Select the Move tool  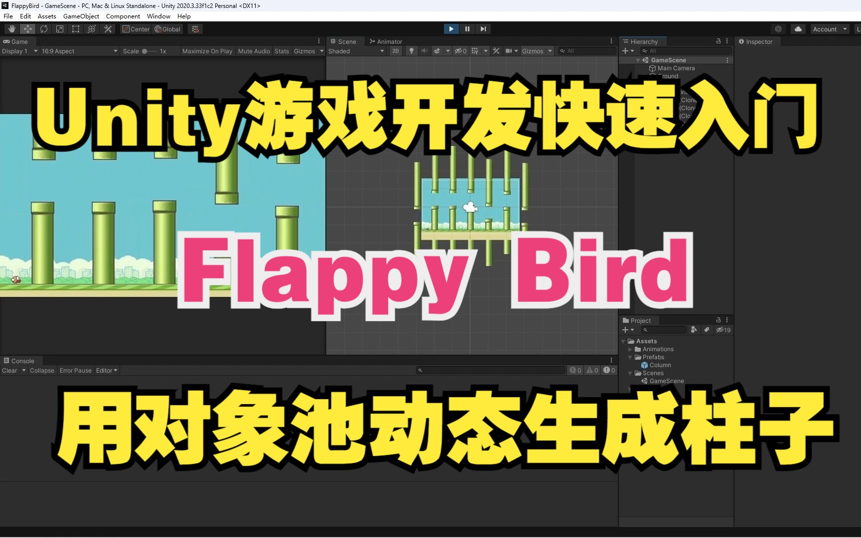click(27, 28)
